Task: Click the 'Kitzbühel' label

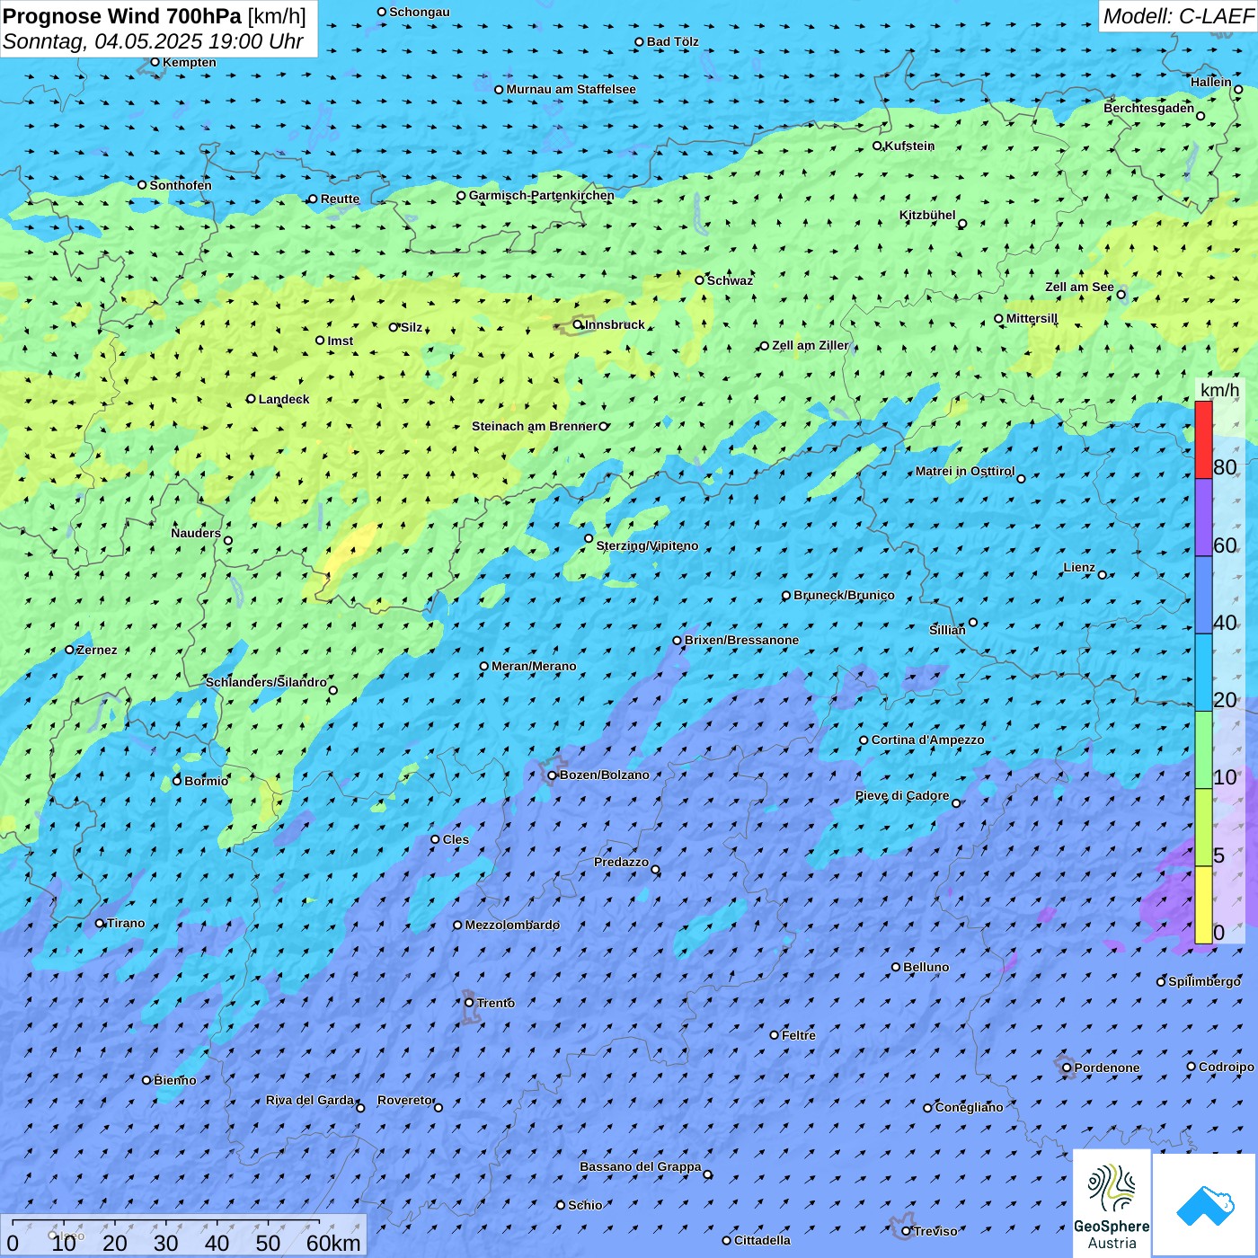Action: tap(927, 215)
